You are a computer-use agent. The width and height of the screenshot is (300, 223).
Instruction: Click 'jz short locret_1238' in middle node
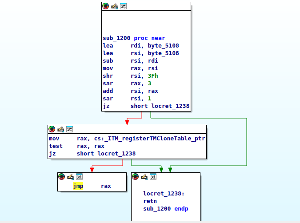[x=92, y=153]
